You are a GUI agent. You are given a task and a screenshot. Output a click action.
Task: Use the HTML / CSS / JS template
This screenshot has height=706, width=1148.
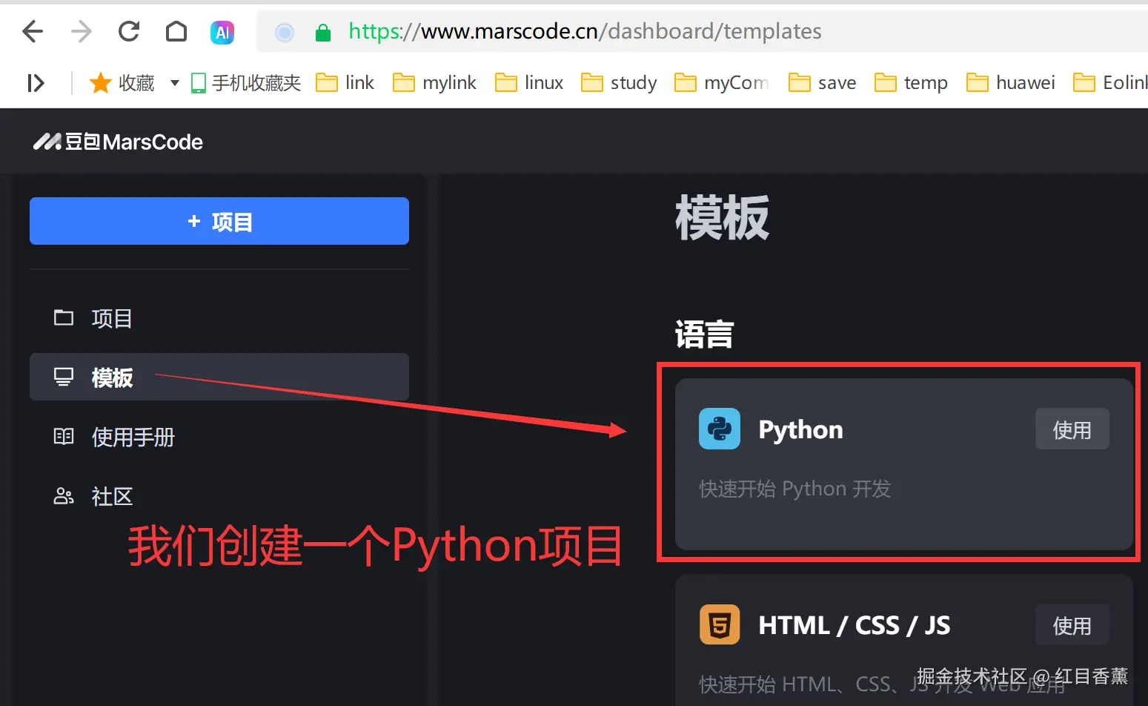coord(1072,624)
